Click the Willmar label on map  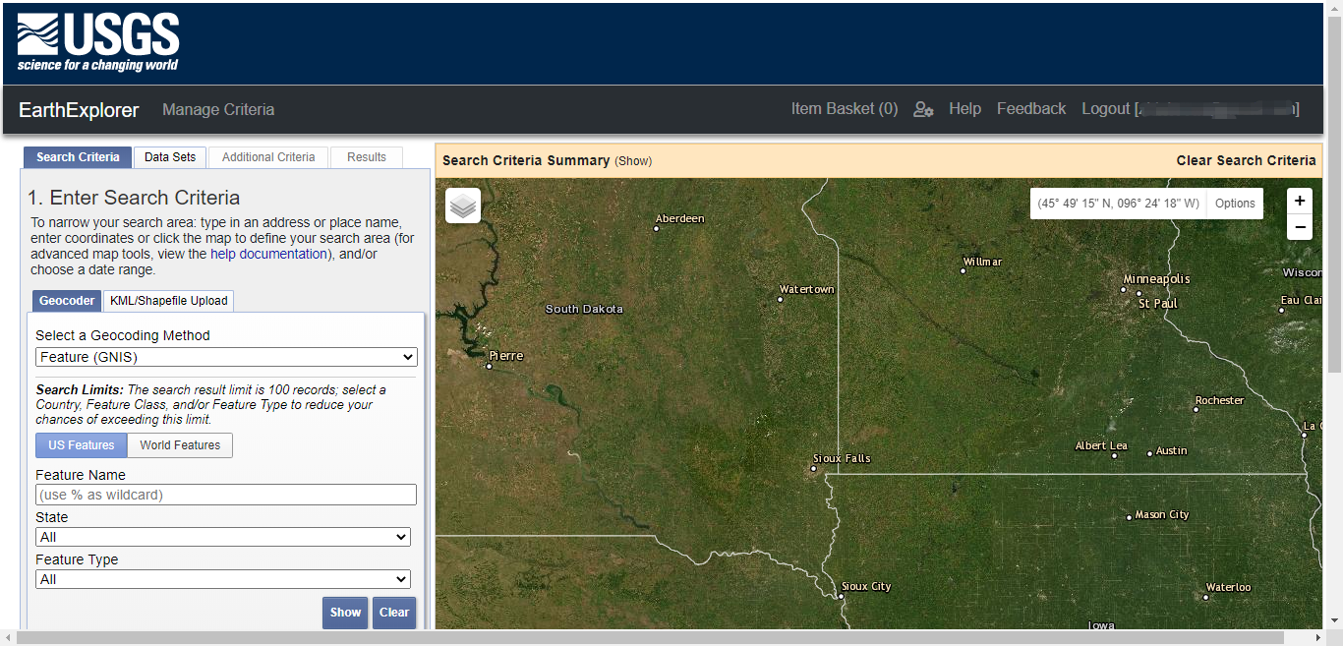click(982, 263)
